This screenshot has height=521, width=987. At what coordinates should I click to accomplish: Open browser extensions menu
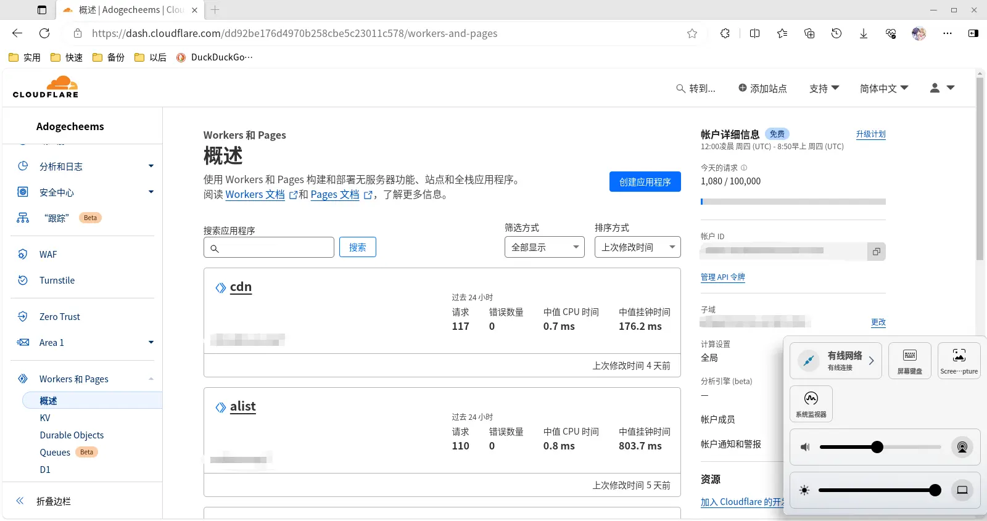coord(725,33)
